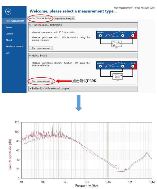The height and width of the screenshot is (189, 157).
Task: Click CH 2 connector in Gain / Phase diagram
Action: [133, 66]
